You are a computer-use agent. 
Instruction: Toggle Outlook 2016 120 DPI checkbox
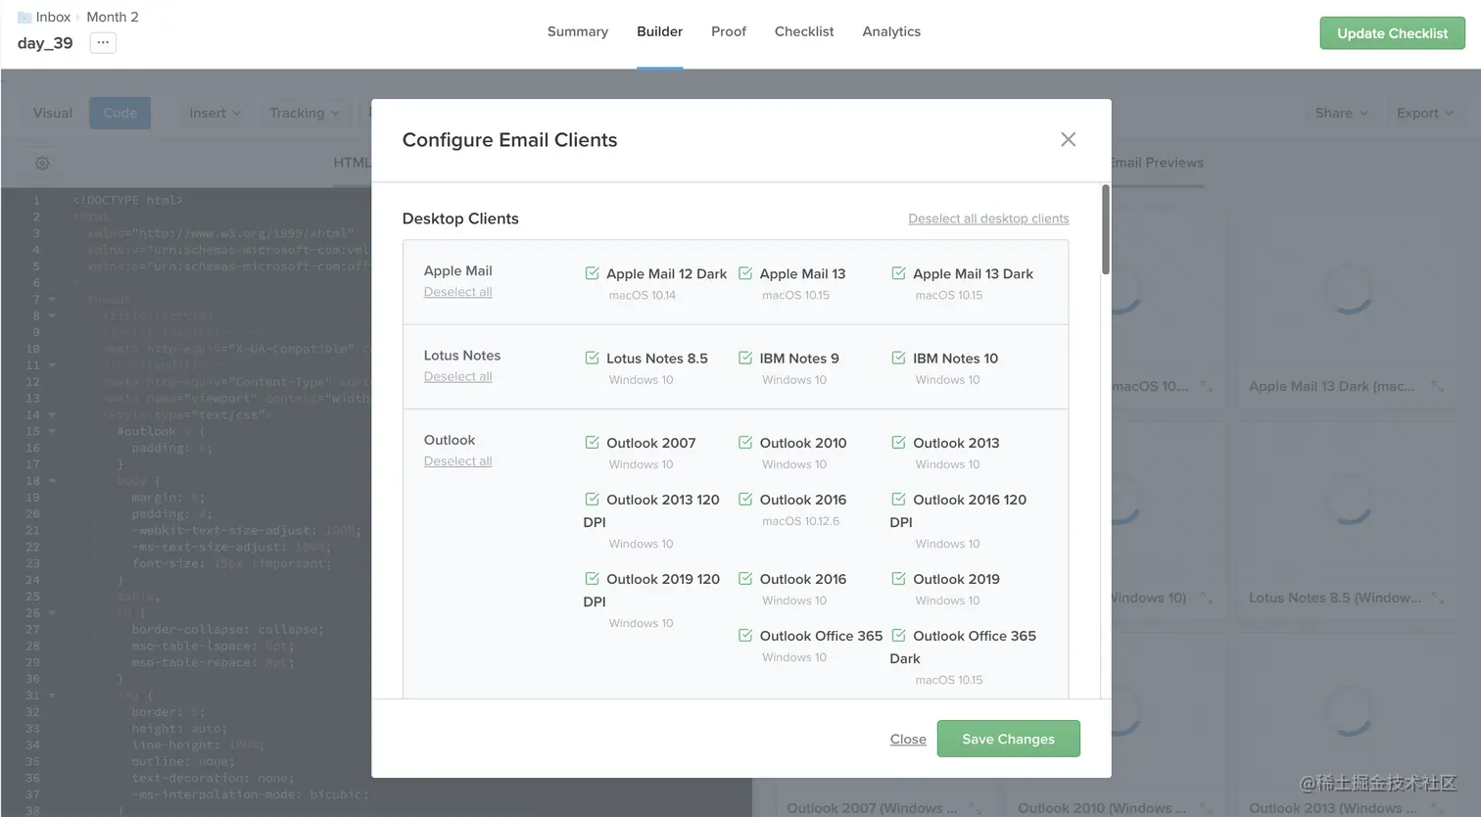[x=898, y=499]
